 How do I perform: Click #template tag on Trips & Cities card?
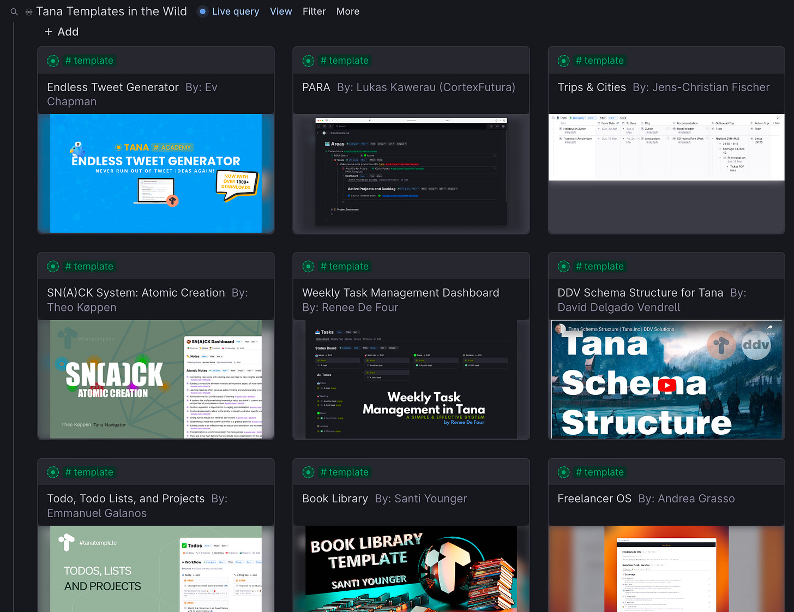tap(600, 61)
